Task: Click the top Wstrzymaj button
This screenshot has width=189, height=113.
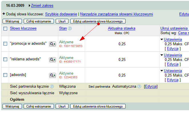Action: click(x=12, y=21)
